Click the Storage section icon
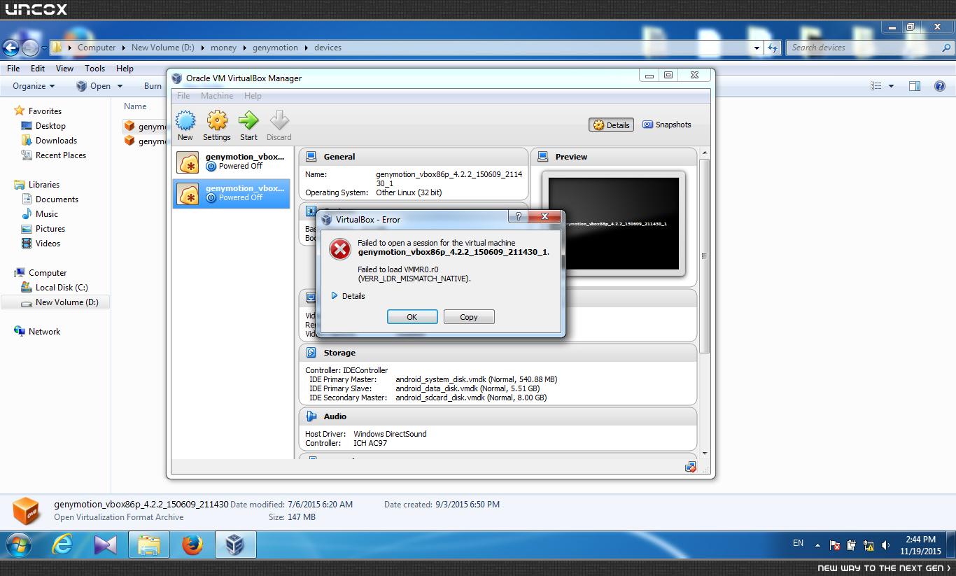 pyautogui.click(x=311, y=353)
